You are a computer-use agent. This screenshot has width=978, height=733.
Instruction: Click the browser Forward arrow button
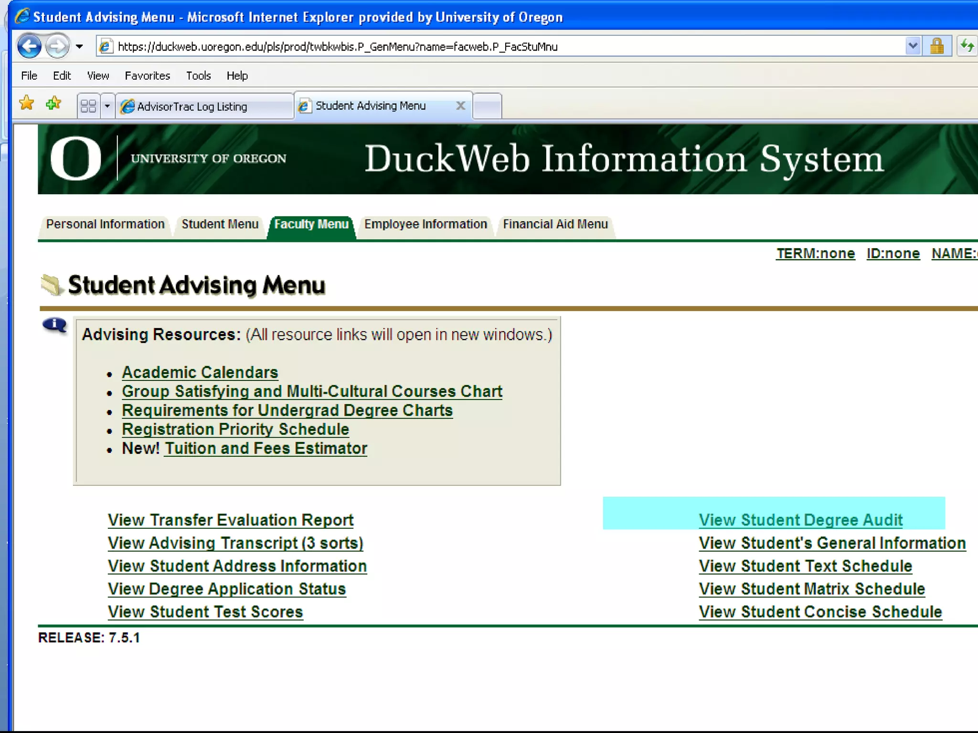pyautogui.click(x=57, y=46)
